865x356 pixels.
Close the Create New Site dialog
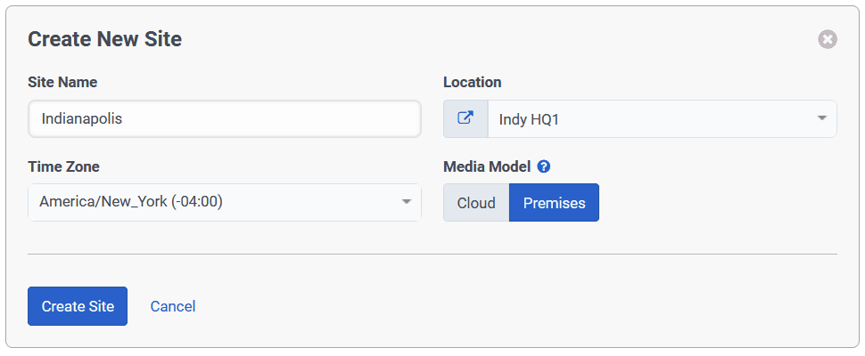[x=828, y=39]
